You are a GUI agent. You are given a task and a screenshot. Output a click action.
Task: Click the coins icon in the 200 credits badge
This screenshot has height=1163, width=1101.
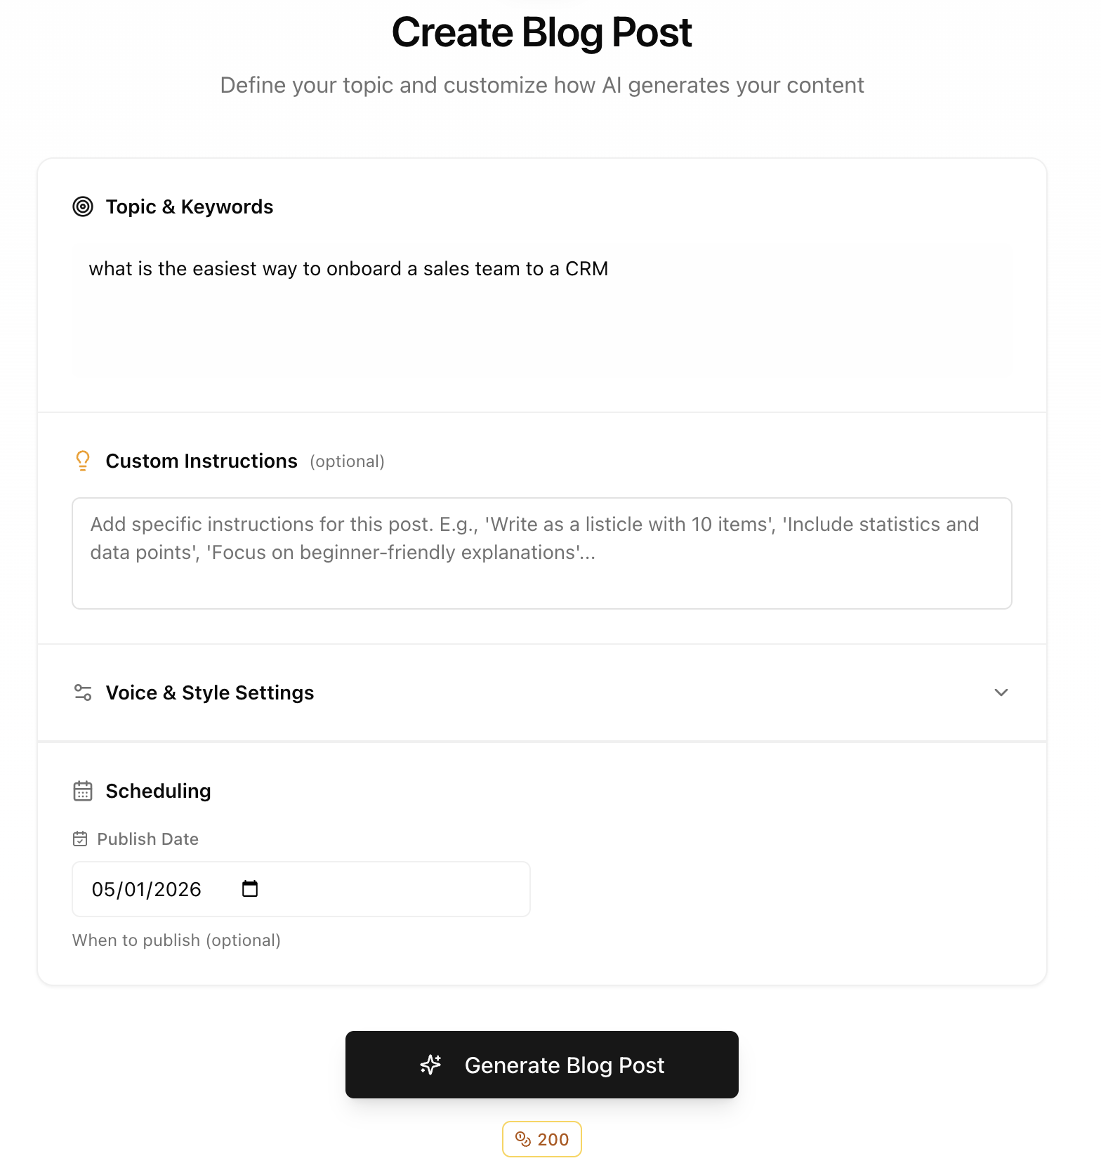[522, 1139]
